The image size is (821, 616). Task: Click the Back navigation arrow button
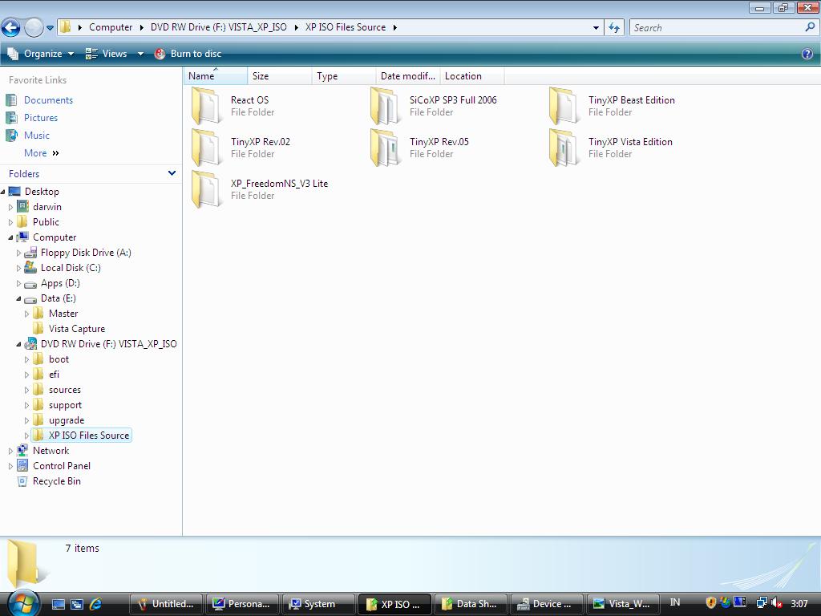click(x=10, y=28)
